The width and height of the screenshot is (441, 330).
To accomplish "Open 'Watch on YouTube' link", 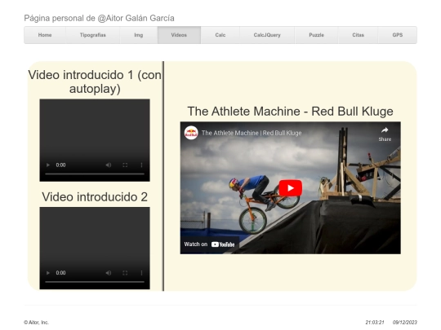I will click(x=209, y=244).
